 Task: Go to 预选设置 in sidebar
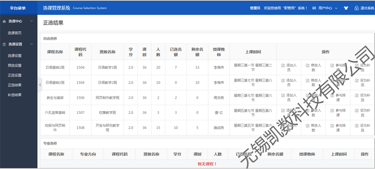[x=15, y=65]
